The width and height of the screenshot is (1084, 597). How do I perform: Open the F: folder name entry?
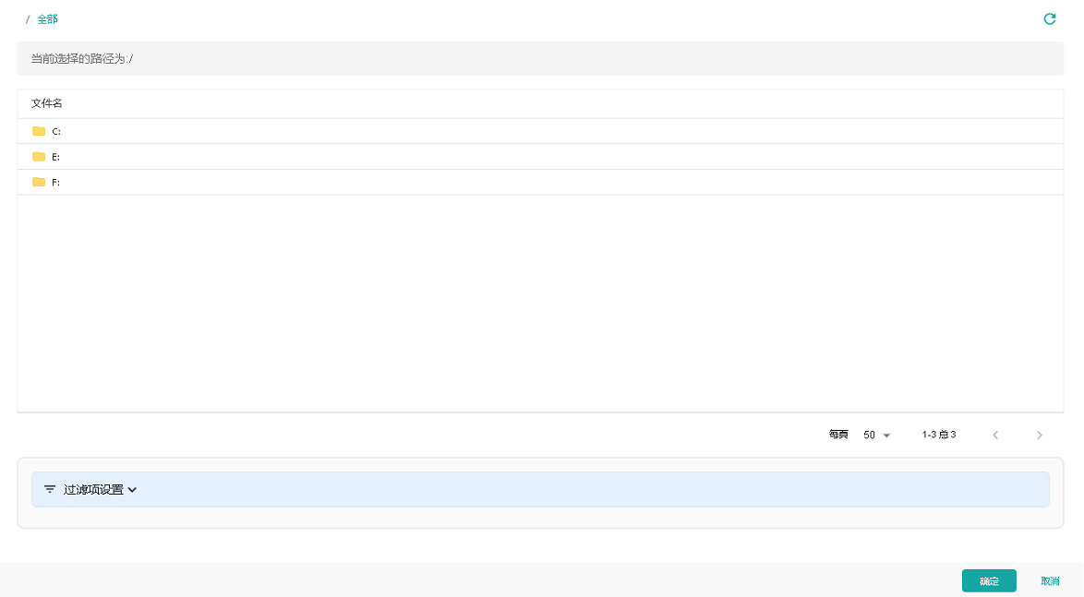pyautogui.click(x=56, y=182)
